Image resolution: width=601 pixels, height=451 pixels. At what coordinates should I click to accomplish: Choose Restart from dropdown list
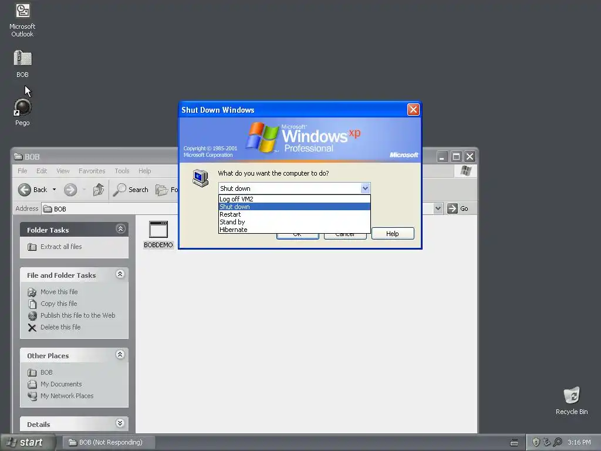(295, 214)
